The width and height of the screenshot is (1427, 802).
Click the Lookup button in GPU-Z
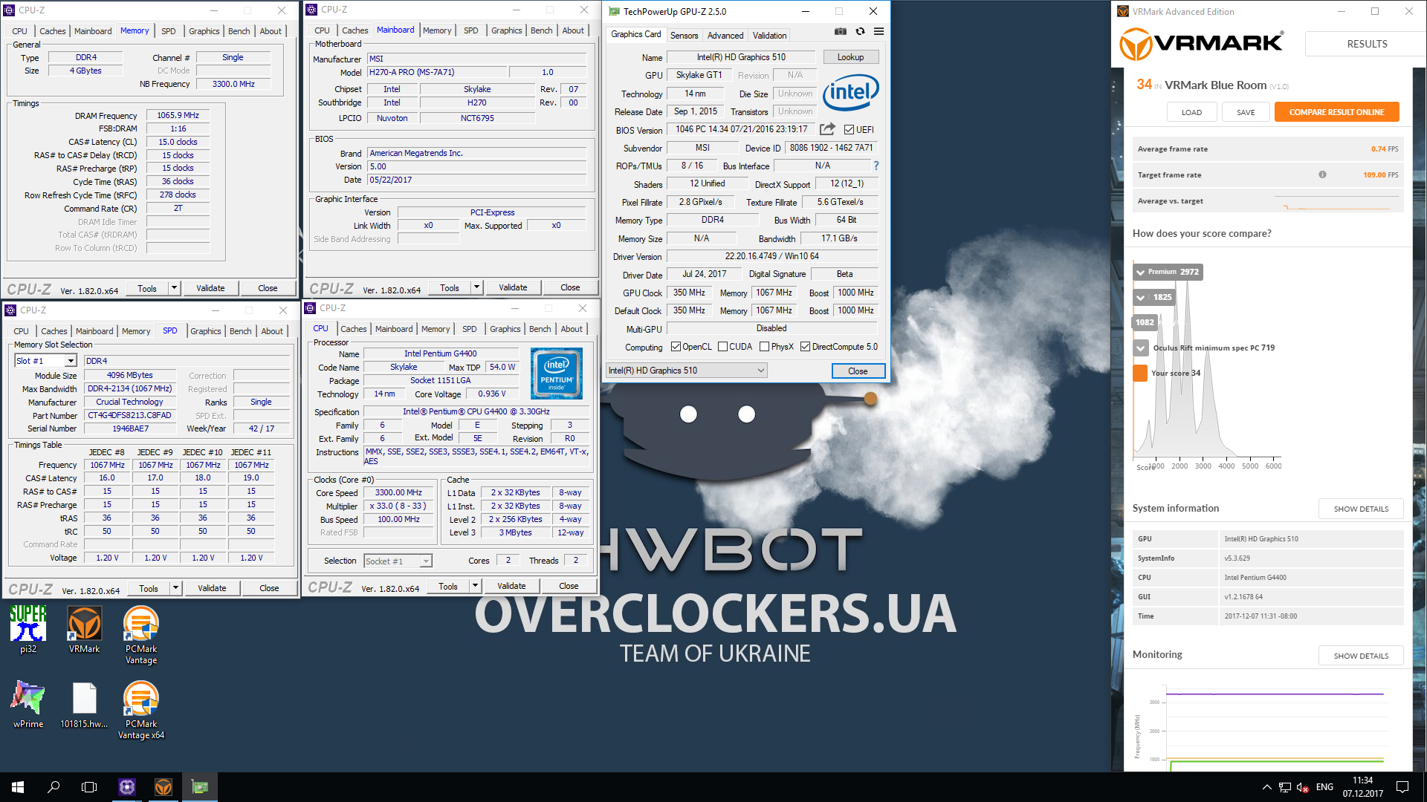pos(850,57)
